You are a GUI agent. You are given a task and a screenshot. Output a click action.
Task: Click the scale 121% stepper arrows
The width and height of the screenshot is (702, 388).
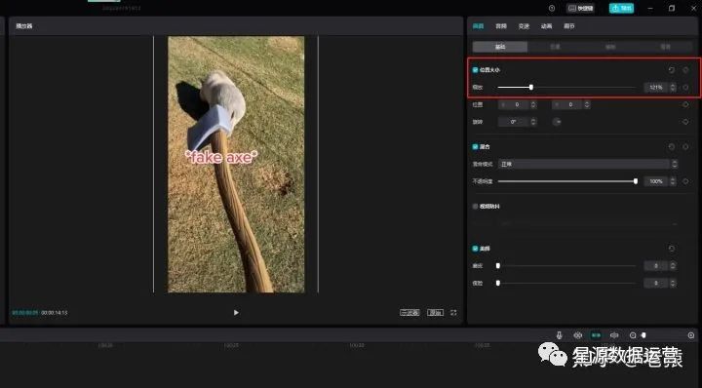(x=673, y=88)
